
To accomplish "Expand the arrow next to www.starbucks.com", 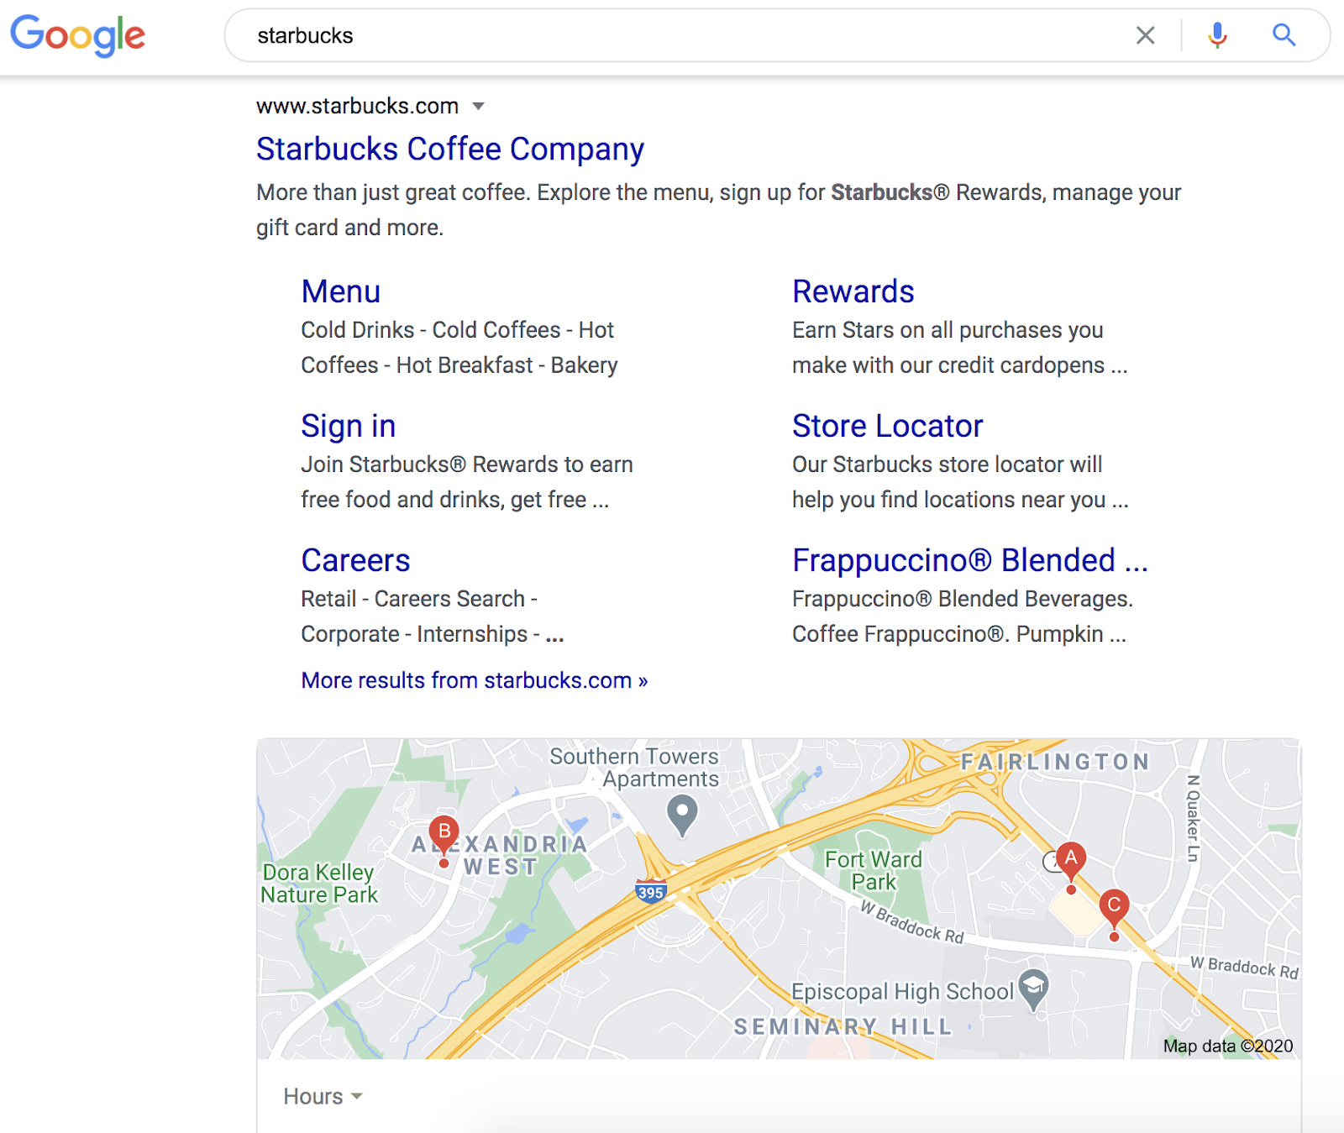I will point(478,106).
